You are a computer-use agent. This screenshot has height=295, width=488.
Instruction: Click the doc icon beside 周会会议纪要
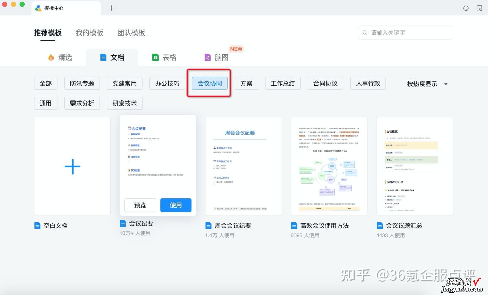click(x=208, y=226)
